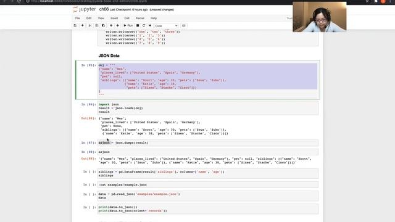
Task: Click the siblings pd.DataFrame code cell
Action: tap(208, 174)
